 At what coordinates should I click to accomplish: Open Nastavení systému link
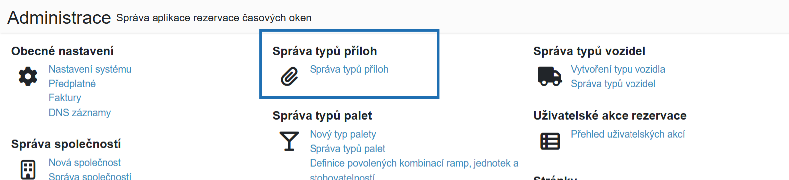point(90,69)
